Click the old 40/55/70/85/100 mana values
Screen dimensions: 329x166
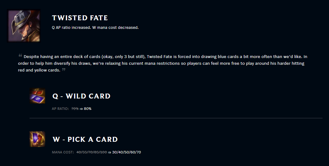92,152
